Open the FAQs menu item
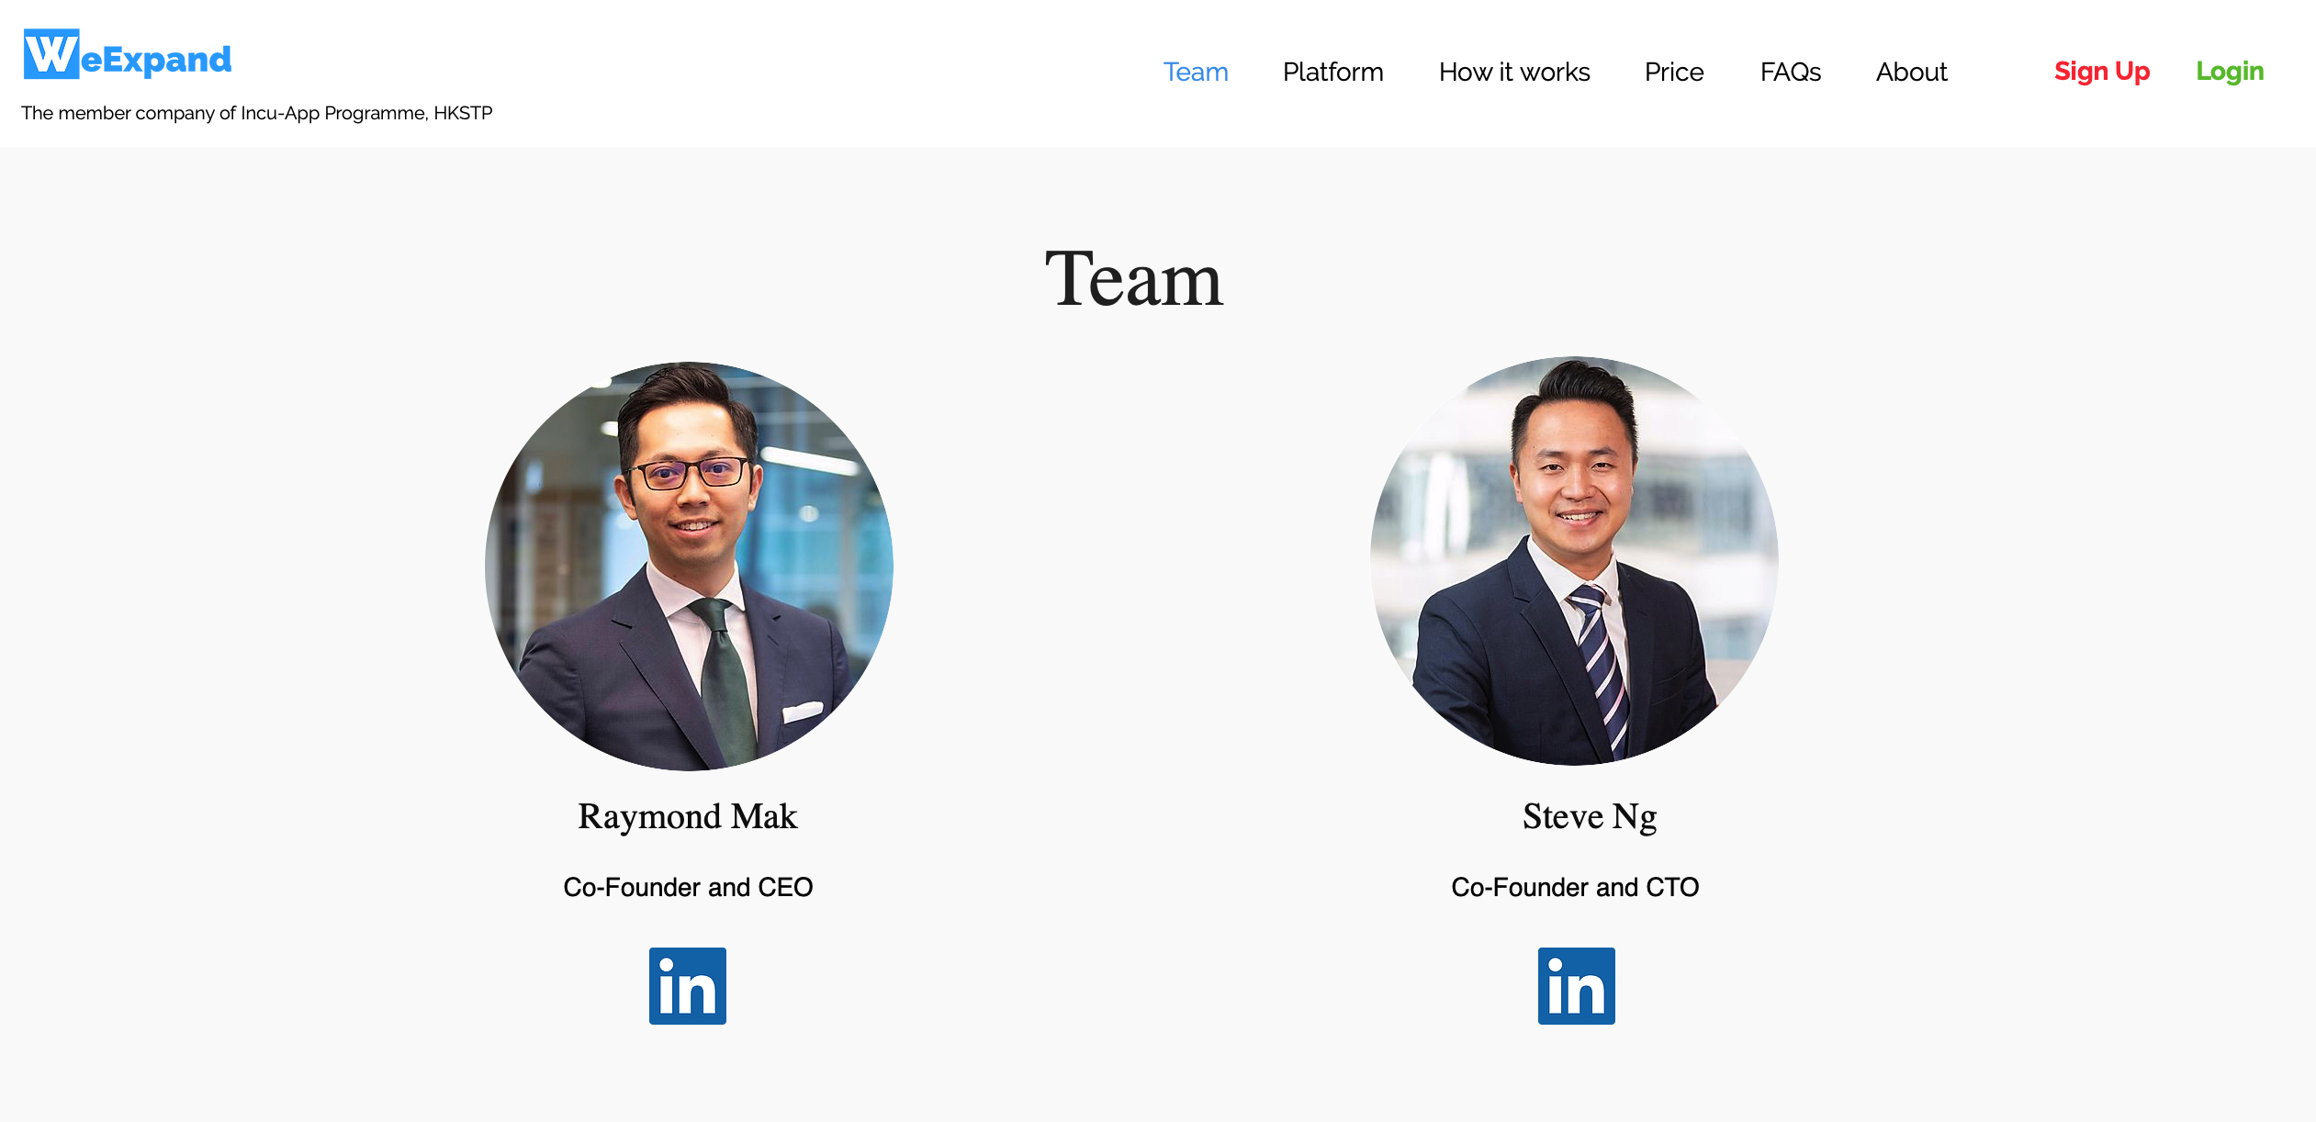The width and height of the screenshot is (2316, 1122). click(x=1791, y=72)
